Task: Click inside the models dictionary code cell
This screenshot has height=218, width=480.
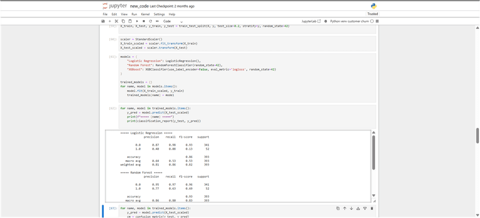Action: [x=247, y=78]
